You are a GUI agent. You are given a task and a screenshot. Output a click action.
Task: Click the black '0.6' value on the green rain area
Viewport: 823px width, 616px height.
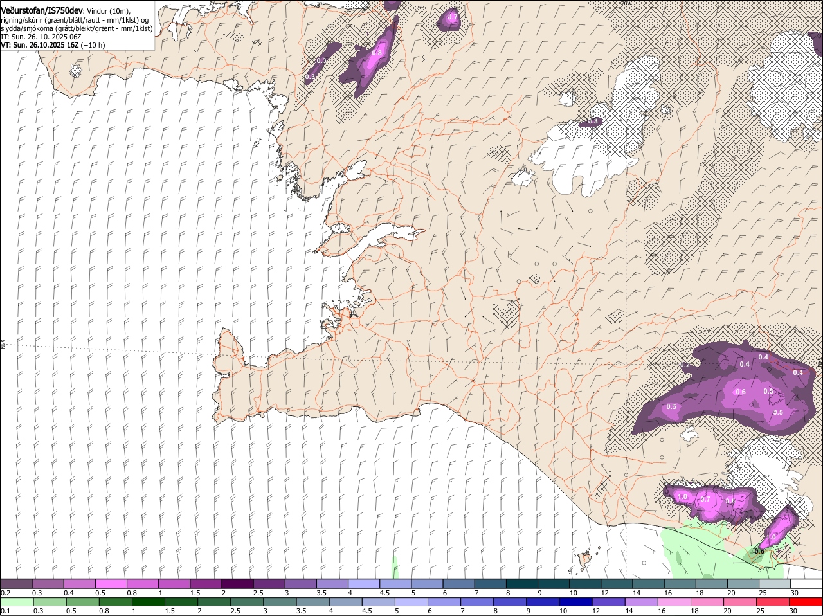coord(759,551)
